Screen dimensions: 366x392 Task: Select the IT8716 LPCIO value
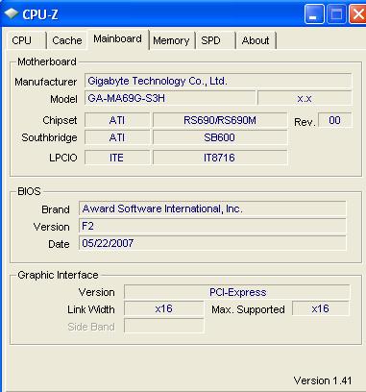click(x=220, y=158)
